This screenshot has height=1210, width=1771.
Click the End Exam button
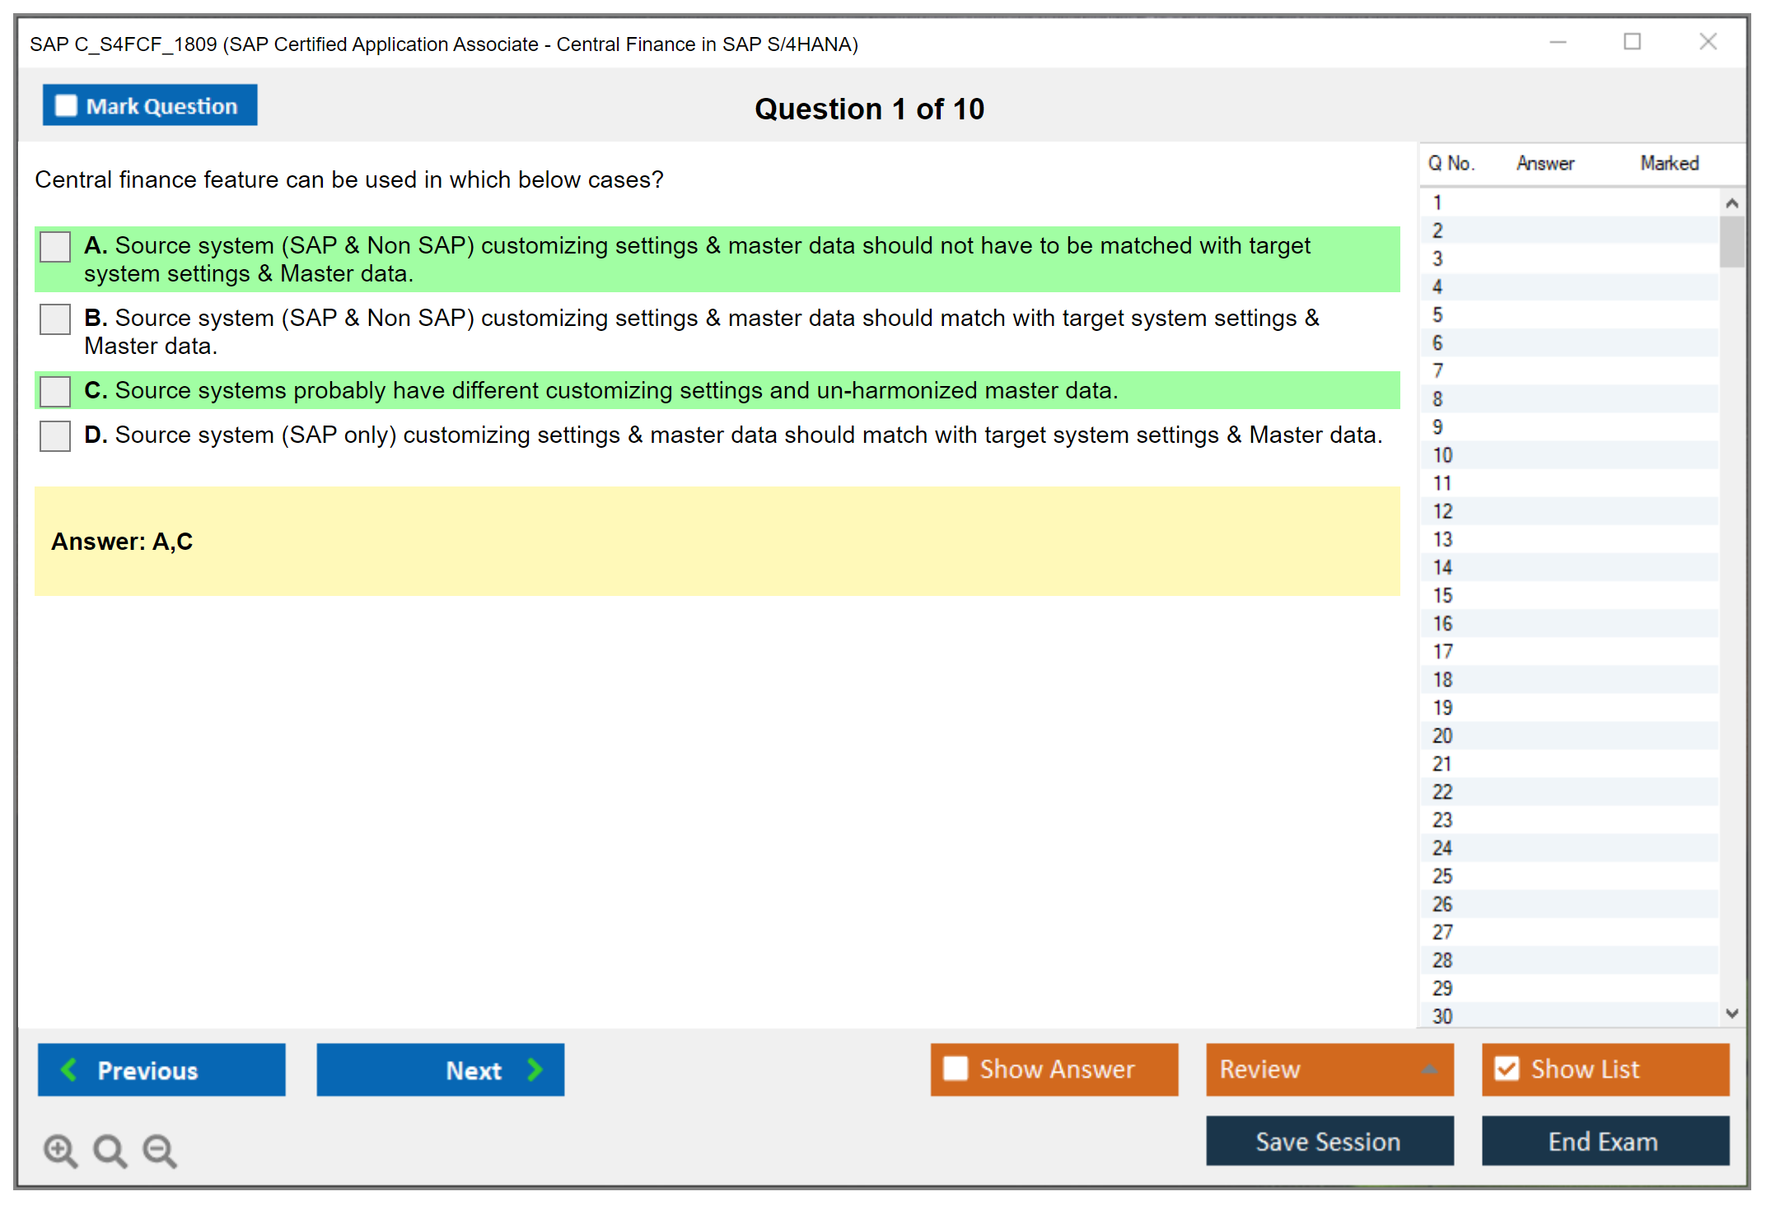pyautogui.click(x=1604, y=1141)
